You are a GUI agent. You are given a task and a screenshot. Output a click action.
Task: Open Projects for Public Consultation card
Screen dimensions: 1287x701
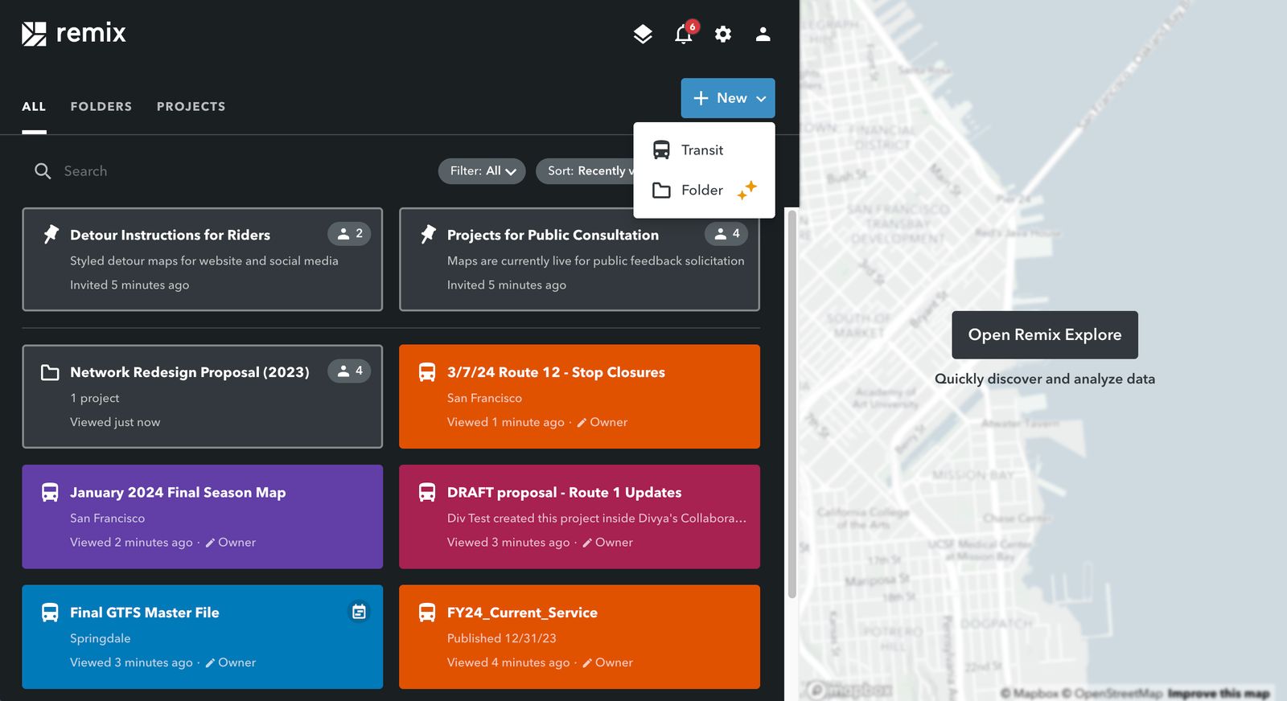click(579, 259)
